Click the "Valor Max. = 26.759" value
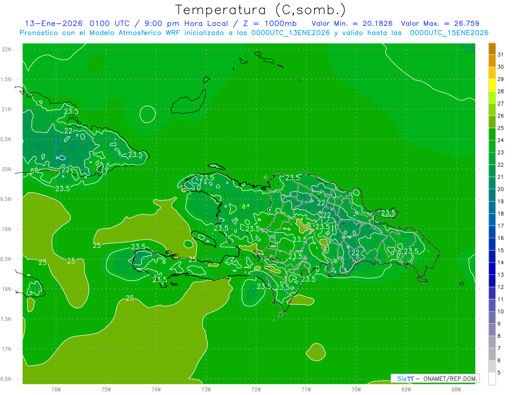Screen dimensions: 512x395 439,24
